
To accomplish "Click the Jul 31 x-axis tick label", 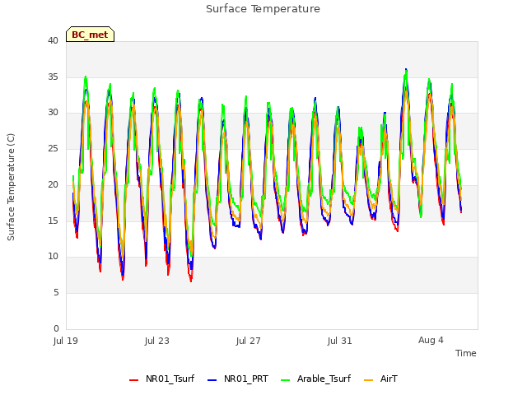I will (x=340, y=341).
